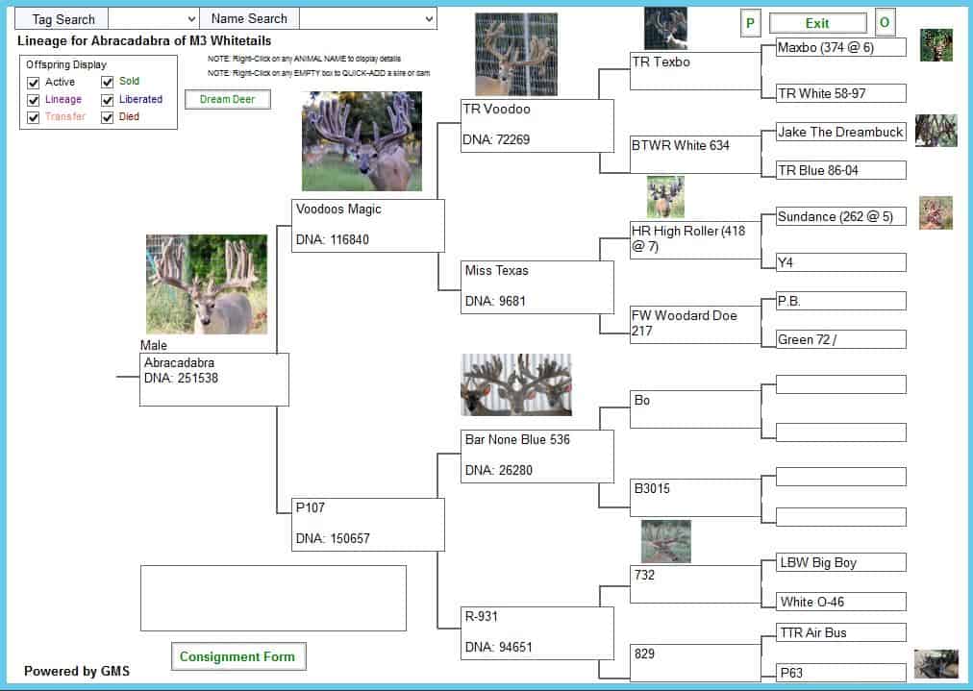This screenshot has height=691, width=973.
Task: Open the TR Texbo photo thumbnail
Action: (x=665, y=28)
